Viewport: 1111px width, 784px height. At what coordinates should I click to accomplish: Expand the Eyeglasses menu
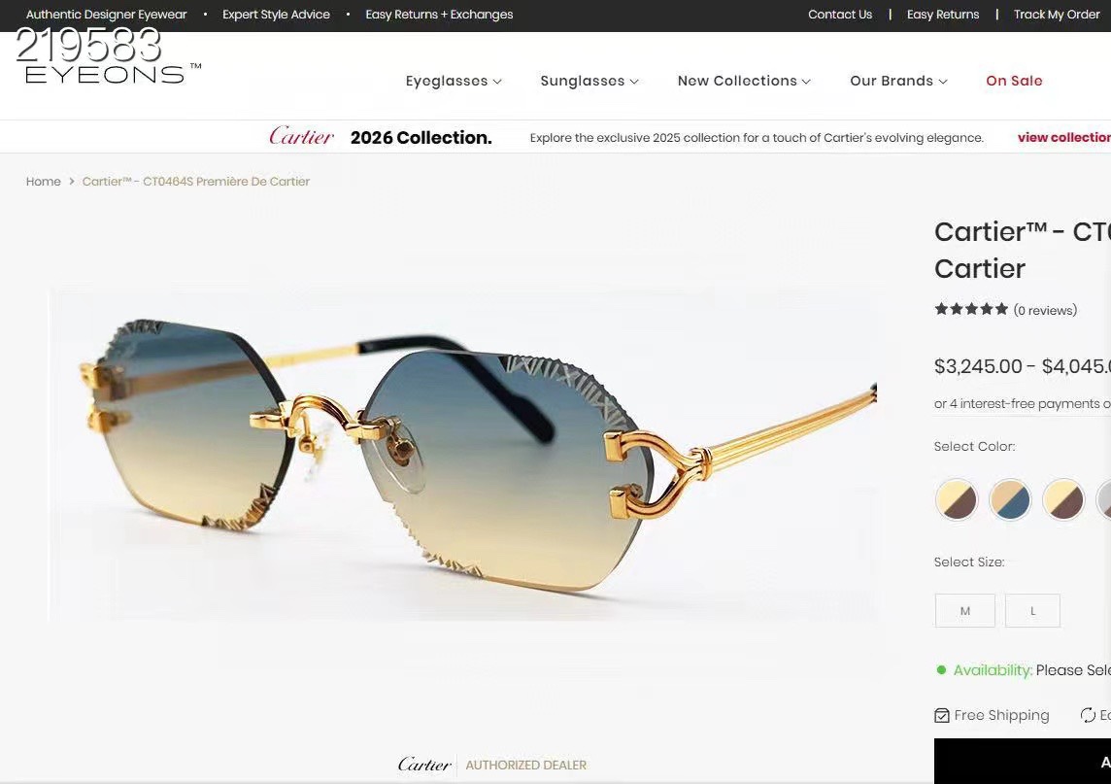tap(454, 81)
